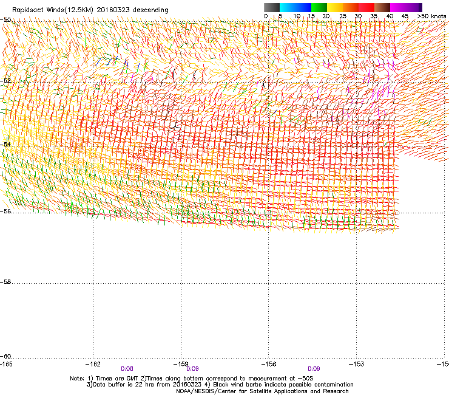The width and height of the screenshot is (449, 395).
Task: Click the NOAA/NESDIS credit line
Action: coord(262,391)
